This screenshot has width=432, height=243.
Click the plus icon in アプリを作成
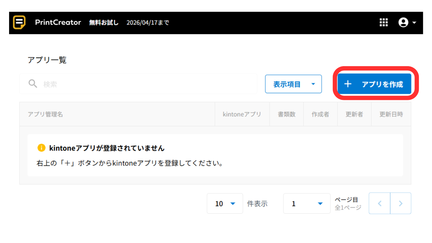348,84
